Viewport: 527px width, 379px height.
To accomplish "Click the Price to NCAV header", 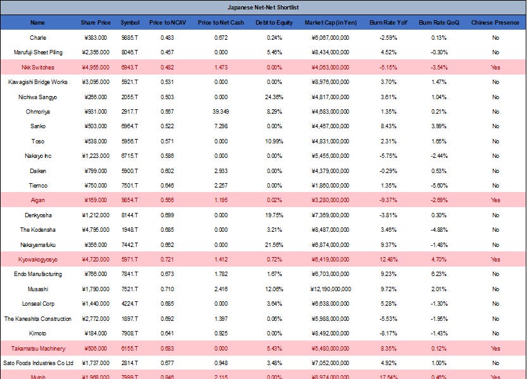I will (166, 22).
